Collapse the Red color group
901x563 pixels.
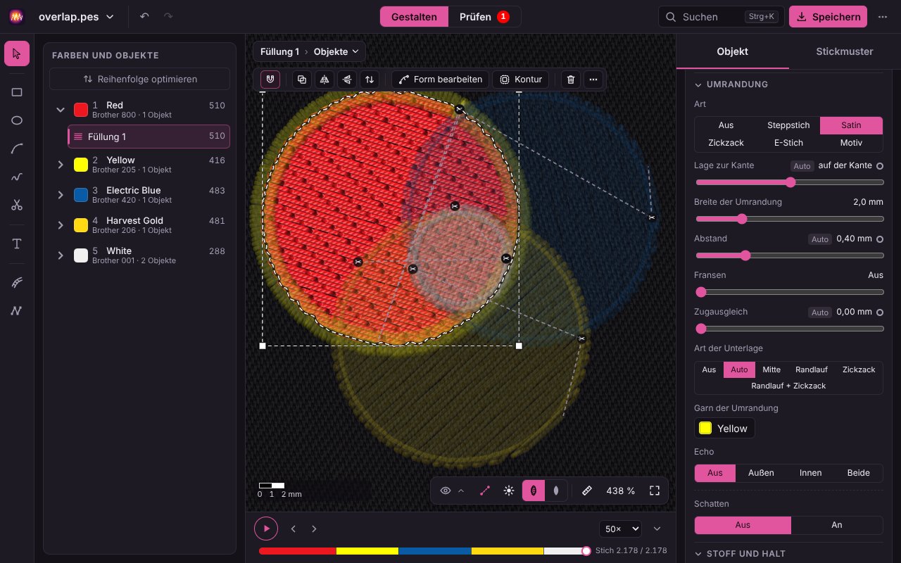click(x=61, y=110)
